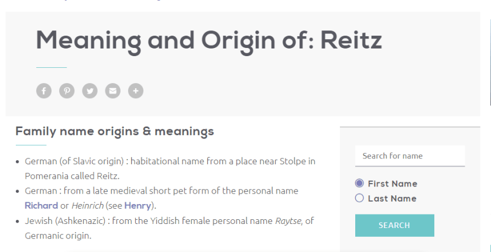Click the italic word Heinrich
The height and width of the screenshot is (252, 491).
pyautogui.click(x=87, y=206)
